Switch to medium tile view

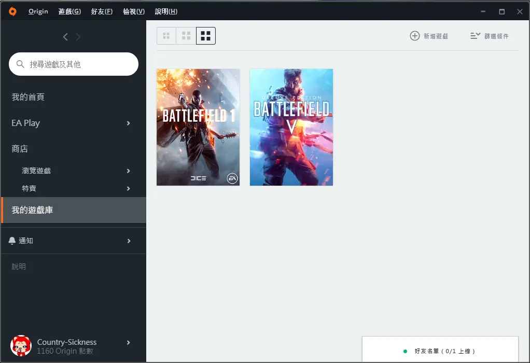coord(186,36)
